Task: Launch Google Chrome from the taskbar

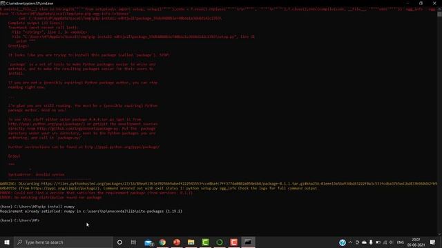Action: pyautogui.click(x=162, y=242)
